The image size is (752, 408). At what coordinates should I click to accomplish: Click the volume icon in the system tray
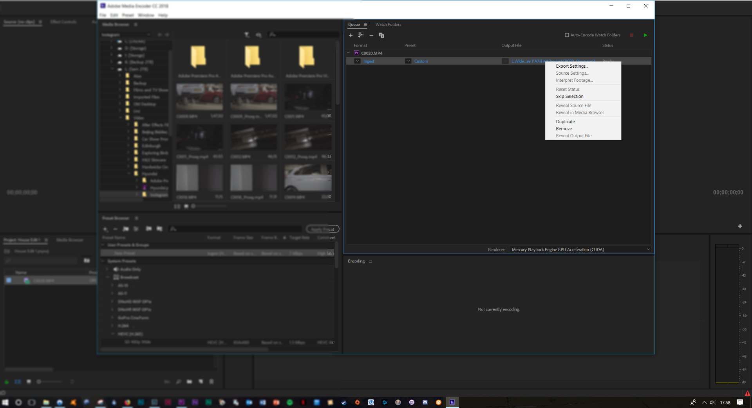712,402
